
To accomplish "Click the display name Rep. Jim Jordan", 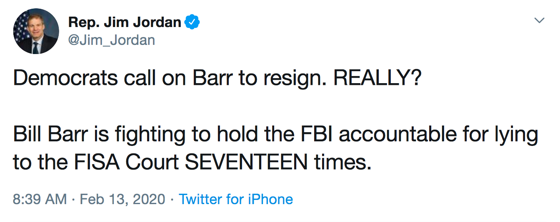I will coord(125,22).
